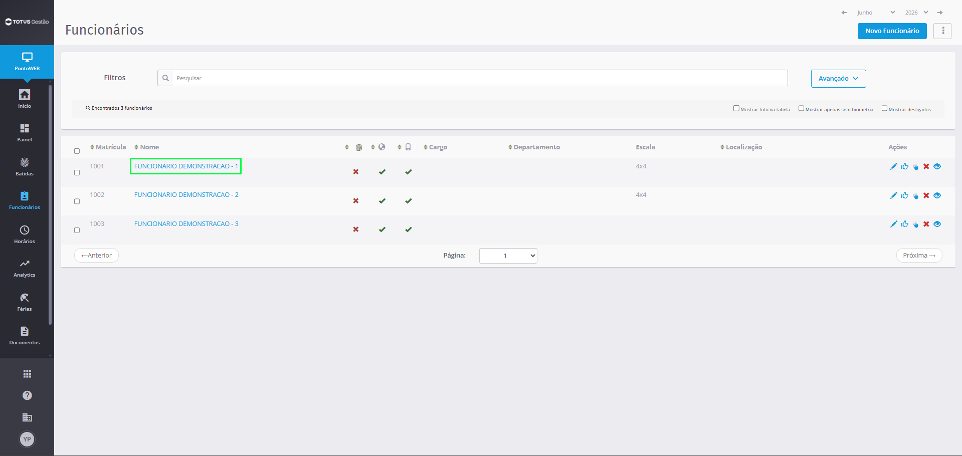Expand the Avançado filters dropdown
962x456 pixels.
click(838, 79)
